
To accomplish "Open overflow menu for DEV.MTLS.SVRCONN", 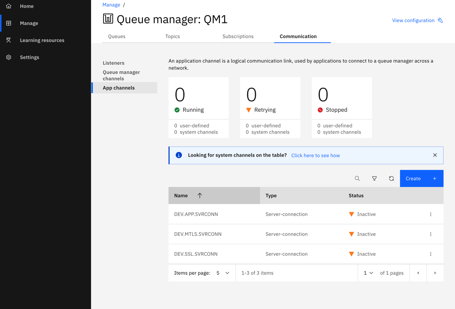I will pyautogui.click(x=430, y=234).
